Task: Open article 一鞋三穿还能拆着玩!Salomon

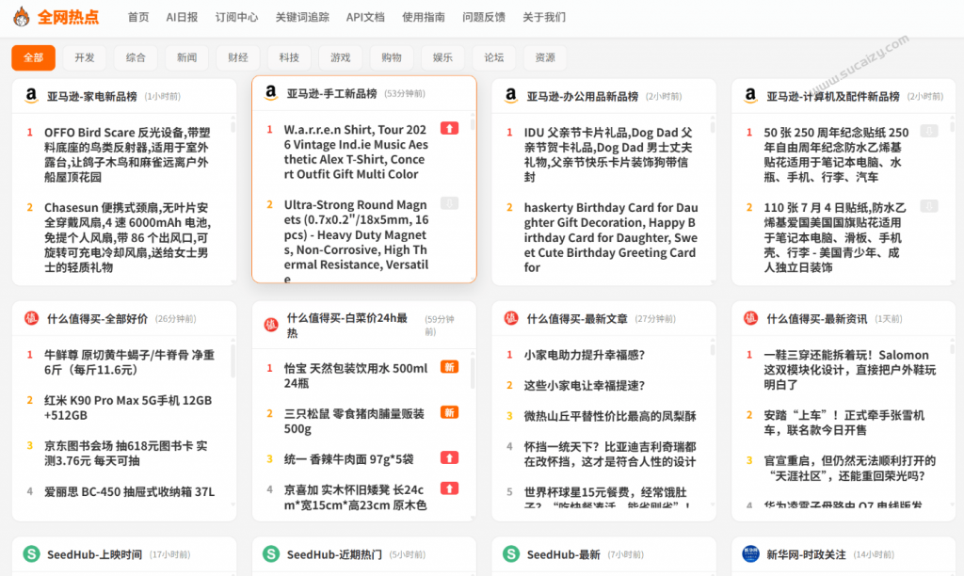Action: click(x=850, y=370)
